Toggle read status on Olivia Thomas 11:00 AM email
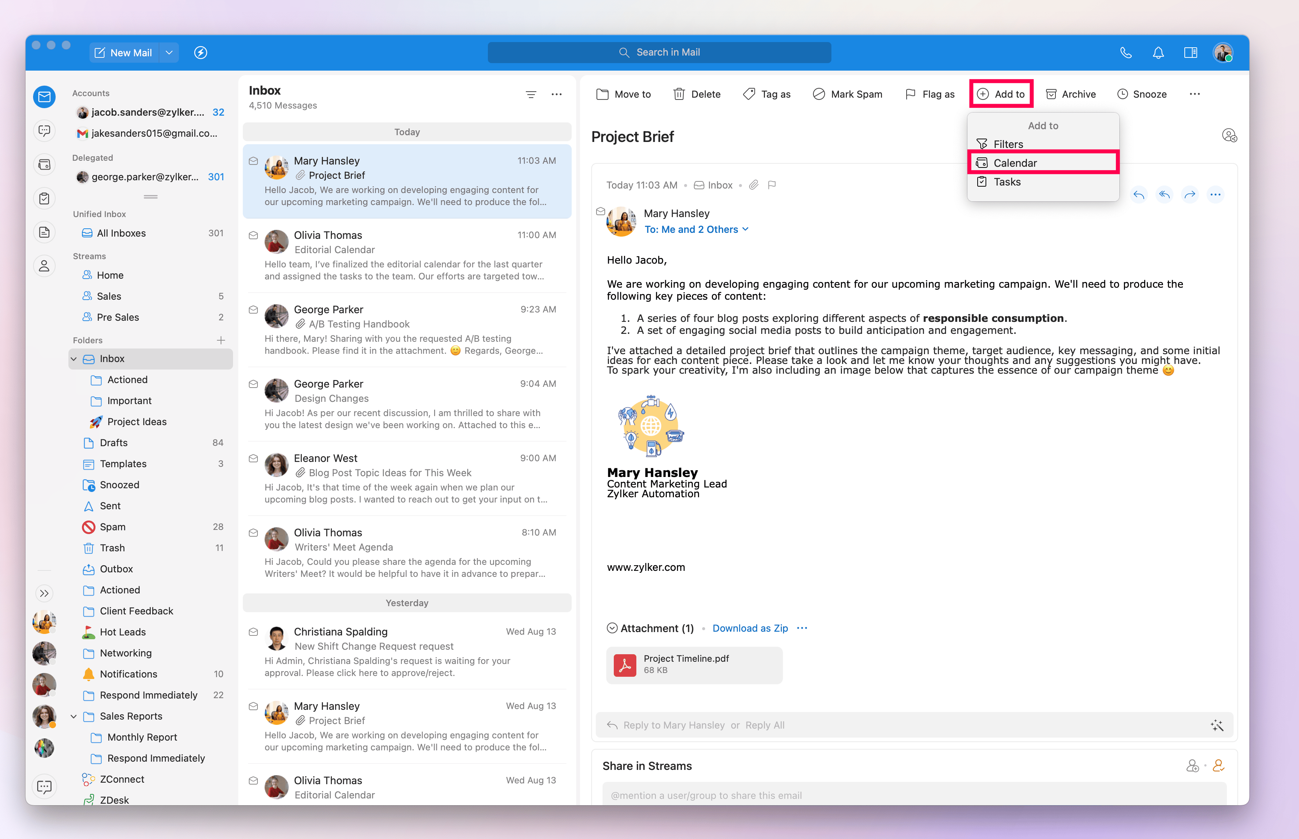This screenshot has width=1299, height=839. (253, 235)
